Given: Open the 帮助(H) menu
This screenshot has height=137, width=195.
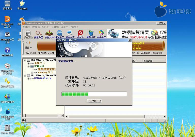Looking at the screenshot, I should (x=74, y=27).
